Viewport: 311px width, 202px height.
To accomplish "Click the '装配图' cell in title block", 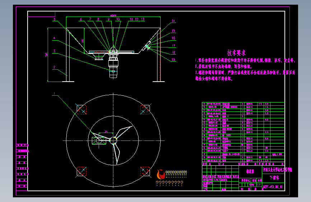I will [250, 171].
